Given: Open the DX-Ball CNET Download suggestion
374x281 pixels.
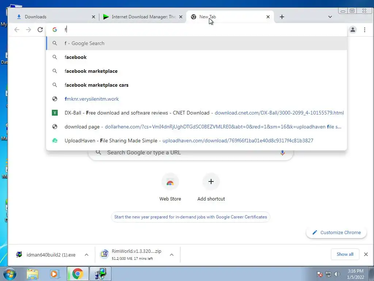Looking at the screenshot, I should [196, 113].
